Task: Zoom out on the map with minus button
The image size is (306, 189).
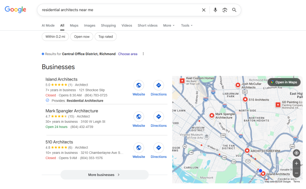Action: point(296,173)
